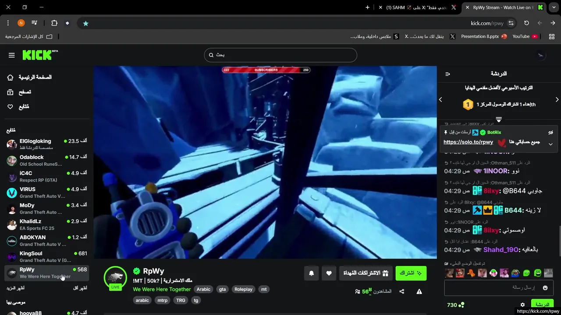Click the chat message input field

[x=498, y=287]
